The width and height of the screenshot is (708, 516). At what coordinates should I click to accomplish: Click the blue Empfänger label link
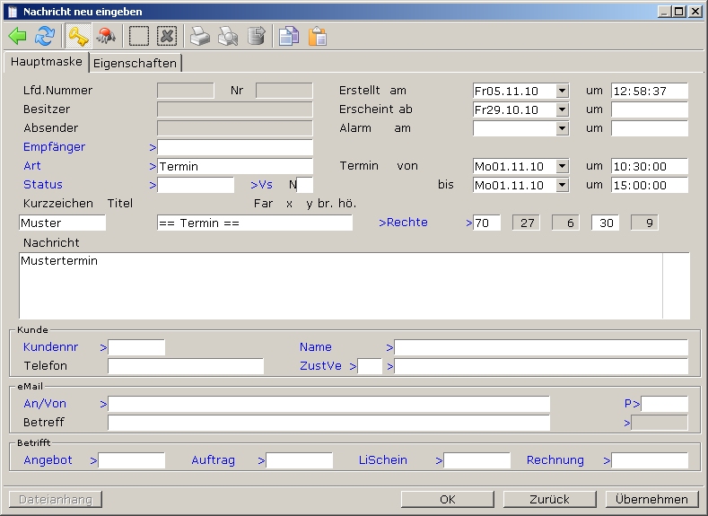tap(54, 147)
